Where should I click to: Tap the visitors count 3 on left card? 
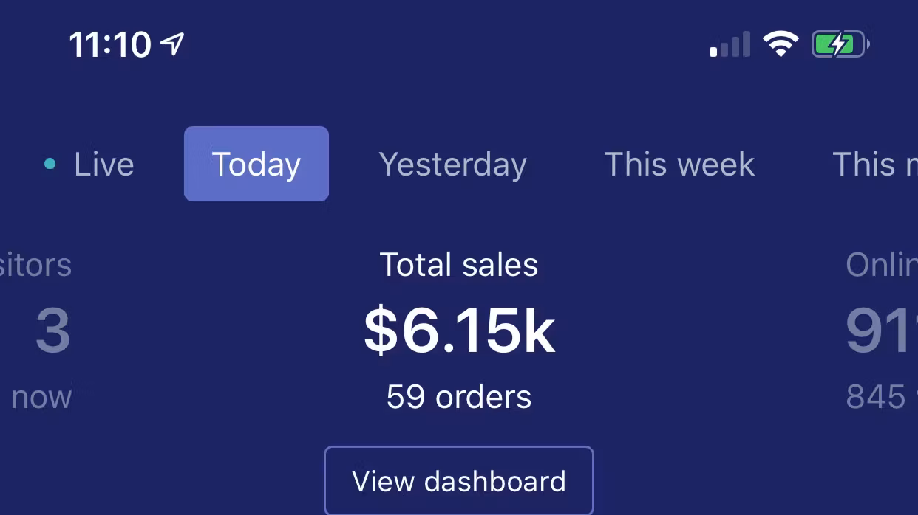pyautogui.click(x=53, y=331)
